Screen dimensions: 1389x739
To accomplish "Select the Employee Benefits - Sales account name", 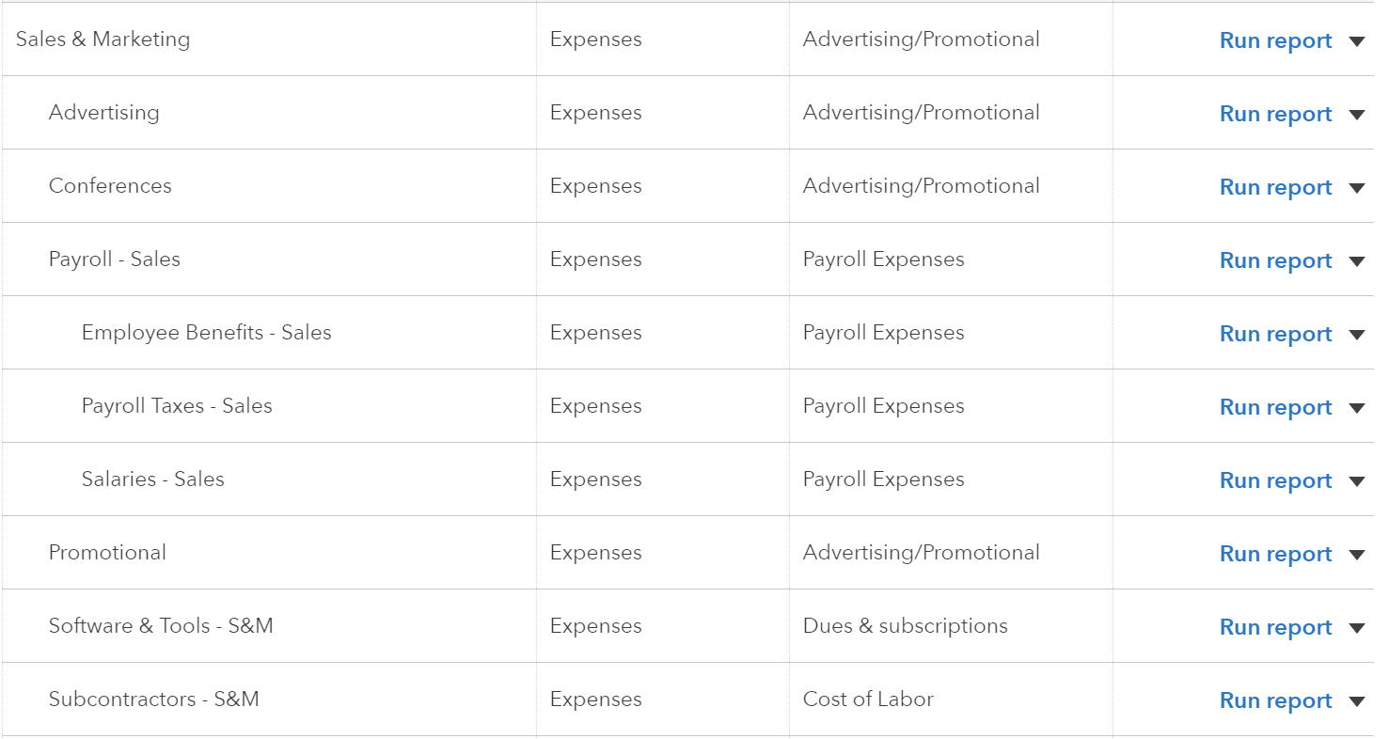I will coord(206,334).
